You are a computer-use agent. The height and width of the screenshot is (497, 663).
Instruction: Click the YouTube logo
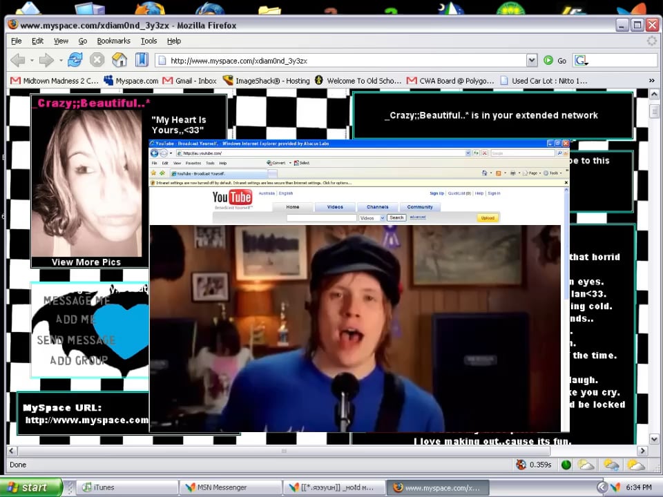[232, 197]
